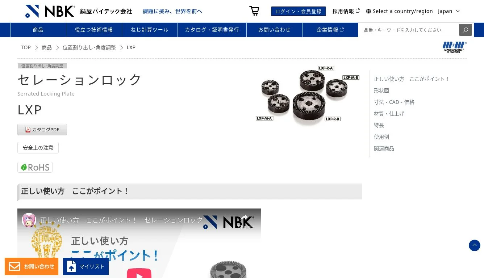Click the Man+Machine Elements logo
Screen dimensions: 484x278
click(454, 47)
